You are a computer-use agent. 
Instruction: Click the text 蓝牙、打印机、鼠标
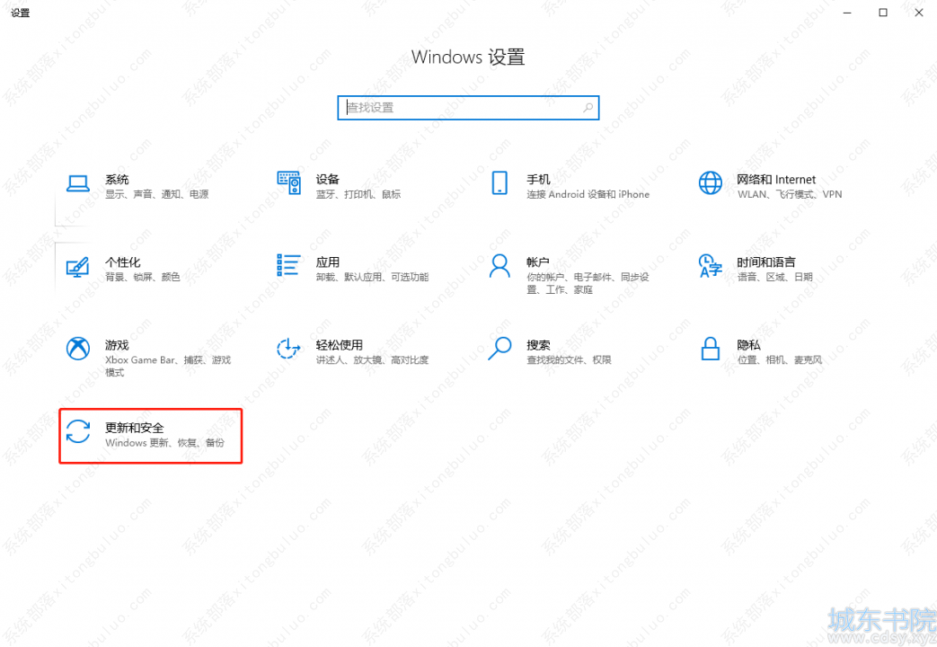(x=358, y=194)
